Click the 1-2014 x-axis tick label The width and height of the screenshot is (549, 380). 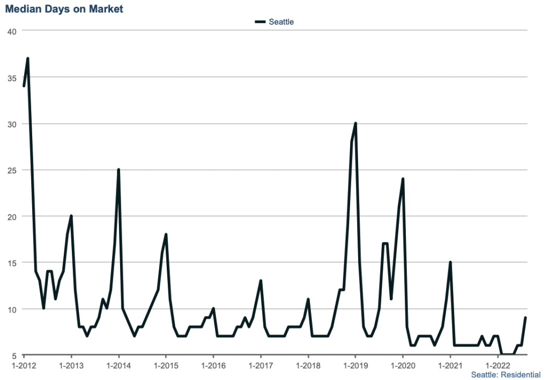coord(118,364)
